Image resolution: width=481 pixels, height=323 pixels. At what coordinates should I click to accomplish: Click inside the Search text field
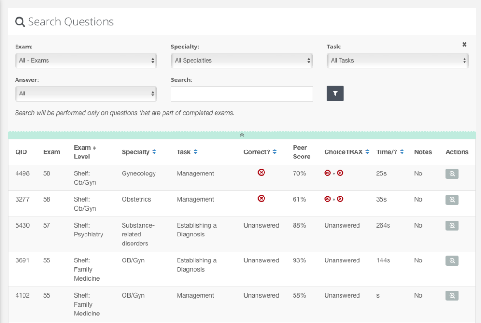(x=242, y=94)
